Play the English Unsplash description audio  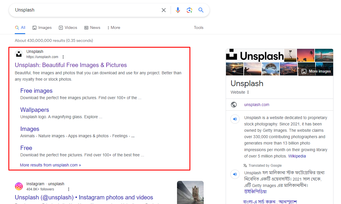(x=235, y=119)
